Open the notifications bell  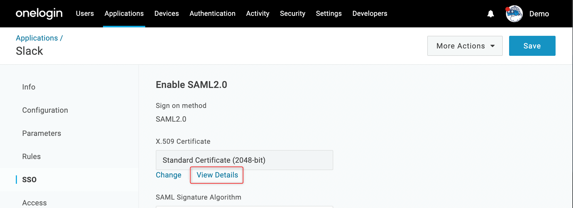click(491, 14)
